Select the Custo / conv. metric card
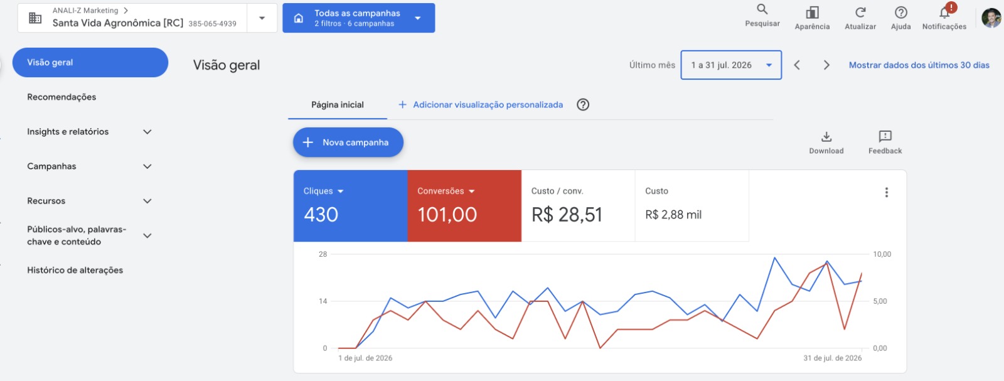This screenshot has width=1004, height=381. tap(578, 206)
